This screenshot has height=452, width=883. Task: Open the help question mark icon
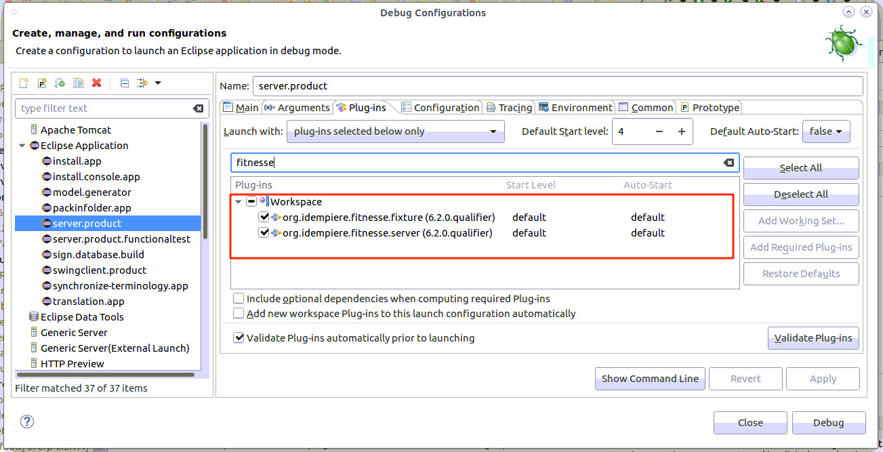pos(27,422)
